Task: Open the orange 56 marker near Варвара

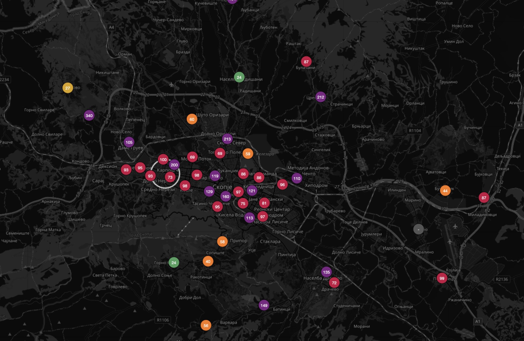Action: click(206, 325)
